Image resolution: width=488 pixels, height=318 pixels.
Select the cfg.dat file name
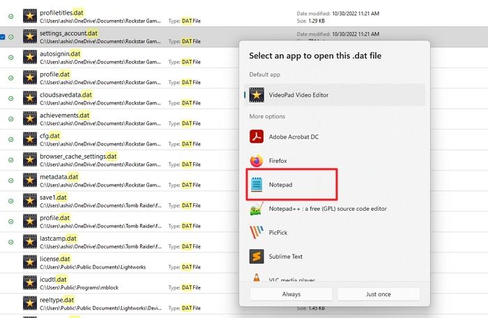coord(49,136)
